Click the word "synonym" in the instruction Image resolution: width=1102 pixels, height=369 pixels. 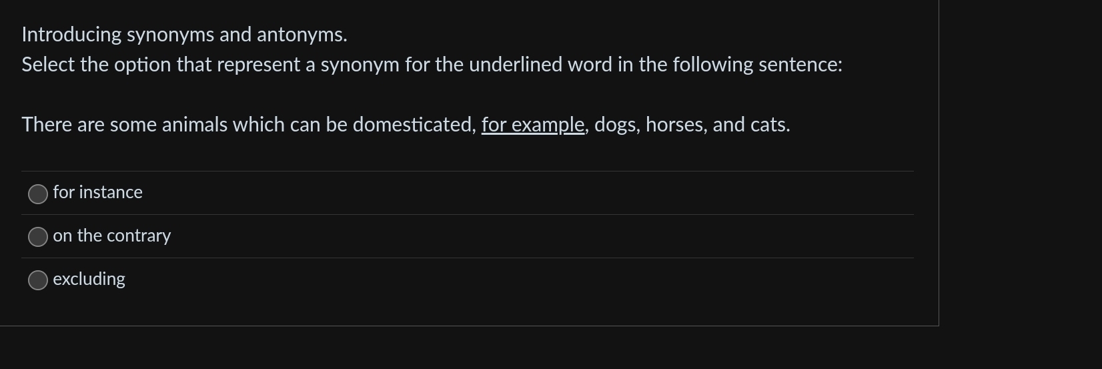(360, 65)
